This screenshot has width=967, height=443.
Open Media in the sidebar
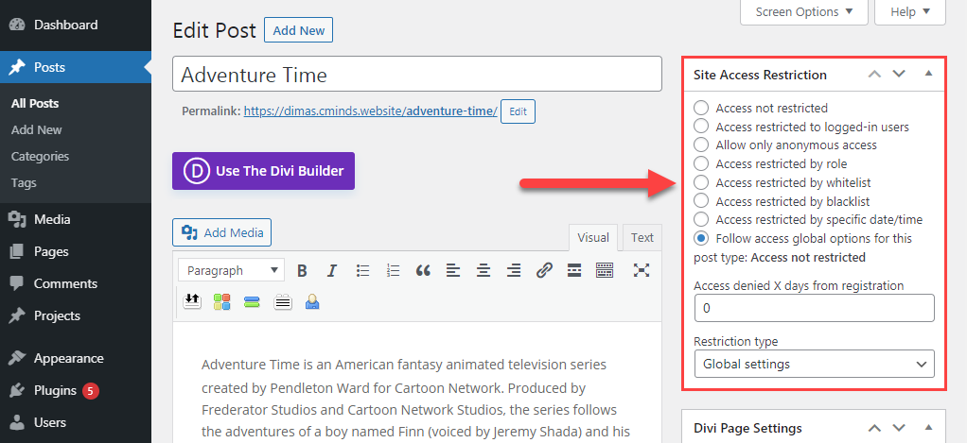pos(76,220)
